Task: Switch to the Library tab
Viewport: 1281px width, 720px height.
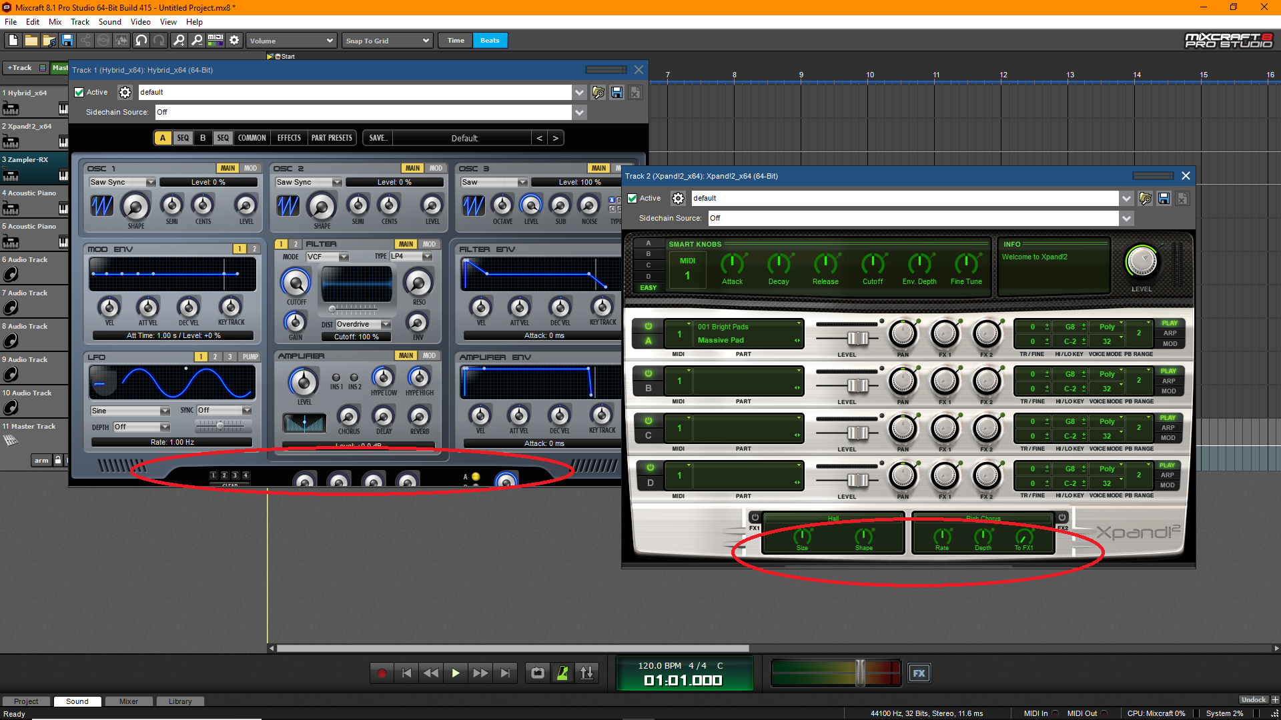Action: (180, 701)
